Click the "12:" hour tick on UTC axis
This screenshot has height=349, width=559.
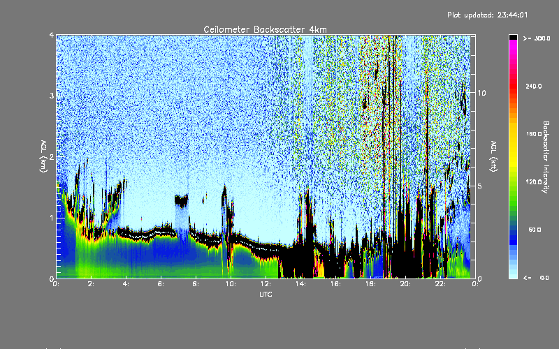pos(266,284)
